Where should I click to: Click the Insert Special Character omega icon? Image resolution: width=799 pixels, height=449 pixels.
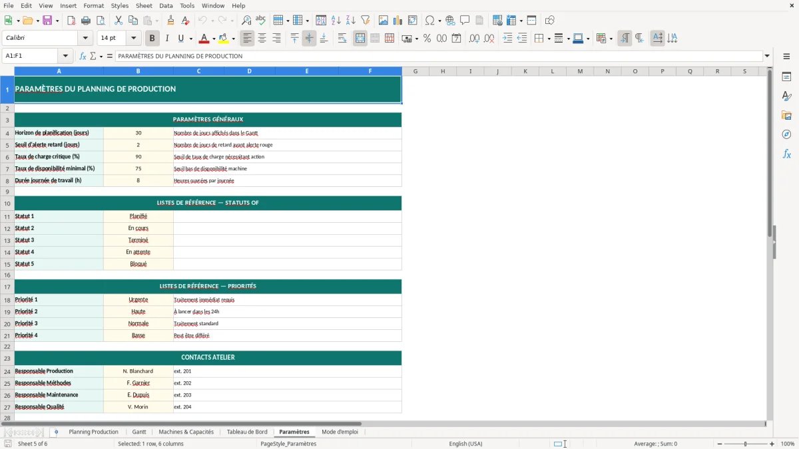(429, 21)
